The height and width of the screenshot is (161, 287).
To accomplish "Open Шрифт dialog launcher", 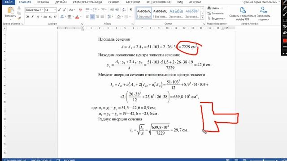I will (82, 24).
